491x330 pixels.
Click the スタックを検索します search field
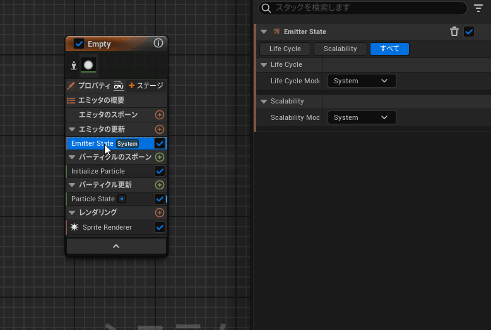click(363, 8)
